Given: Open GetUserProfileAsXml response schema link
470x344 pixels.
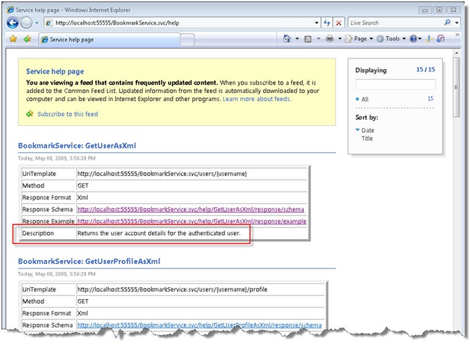Looking at the screenshot, I should [199, 325].
